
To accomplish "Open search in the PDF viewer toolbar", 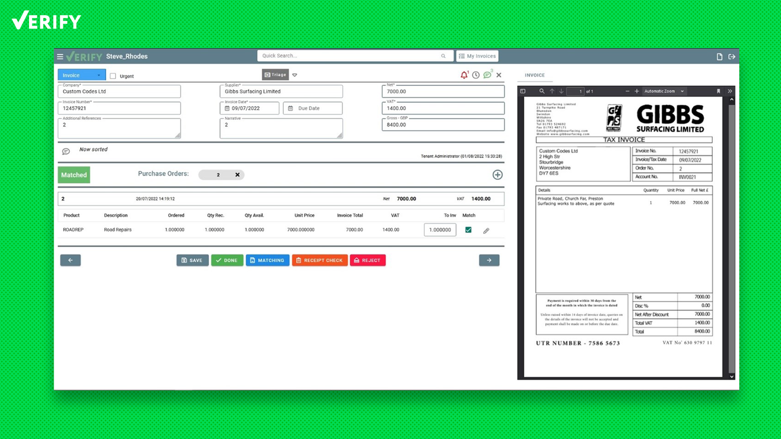I will (541, 91).
